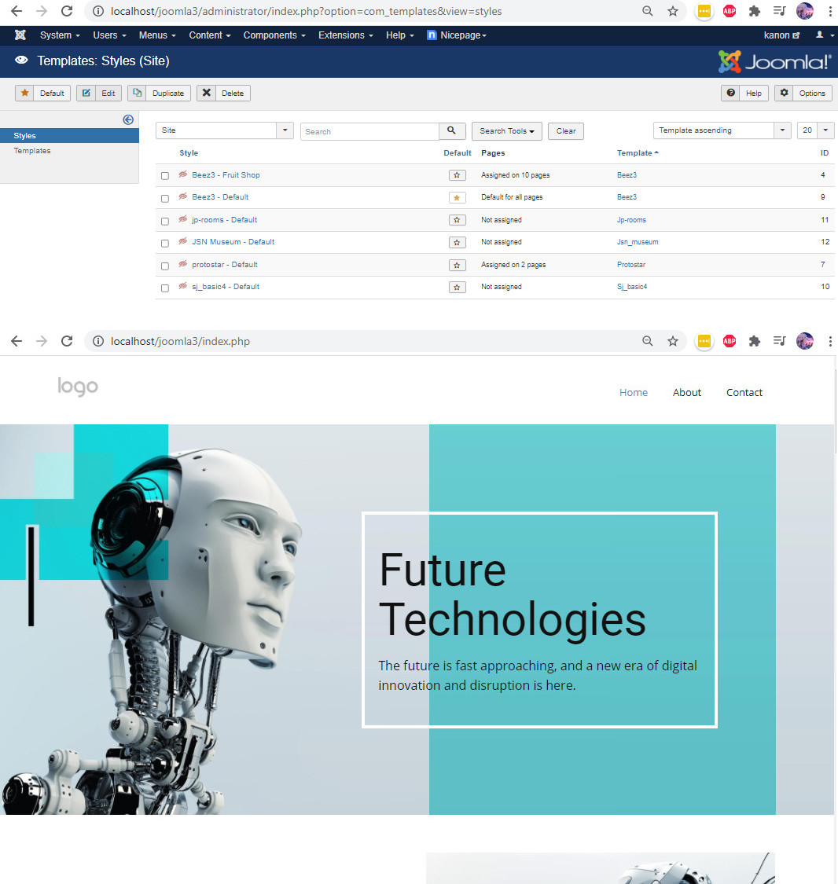The image size is (838, 884).
Task: Click the star for JSN Museum - Default
Action: coord(457,243)
